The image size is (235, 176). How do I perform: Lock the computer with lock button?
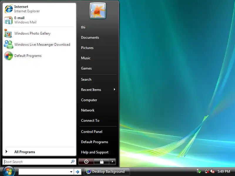pyautogui.click(x=102, y=162)
